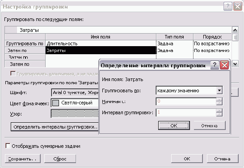244x168 pixels.
Task: Click the last Затем по row header
Action: [x=25, y=64]
